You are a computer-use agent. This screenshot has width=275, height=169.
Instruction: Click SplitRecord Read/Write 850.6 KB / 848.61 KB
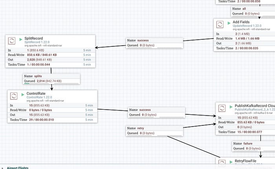(x=42, y=55)
